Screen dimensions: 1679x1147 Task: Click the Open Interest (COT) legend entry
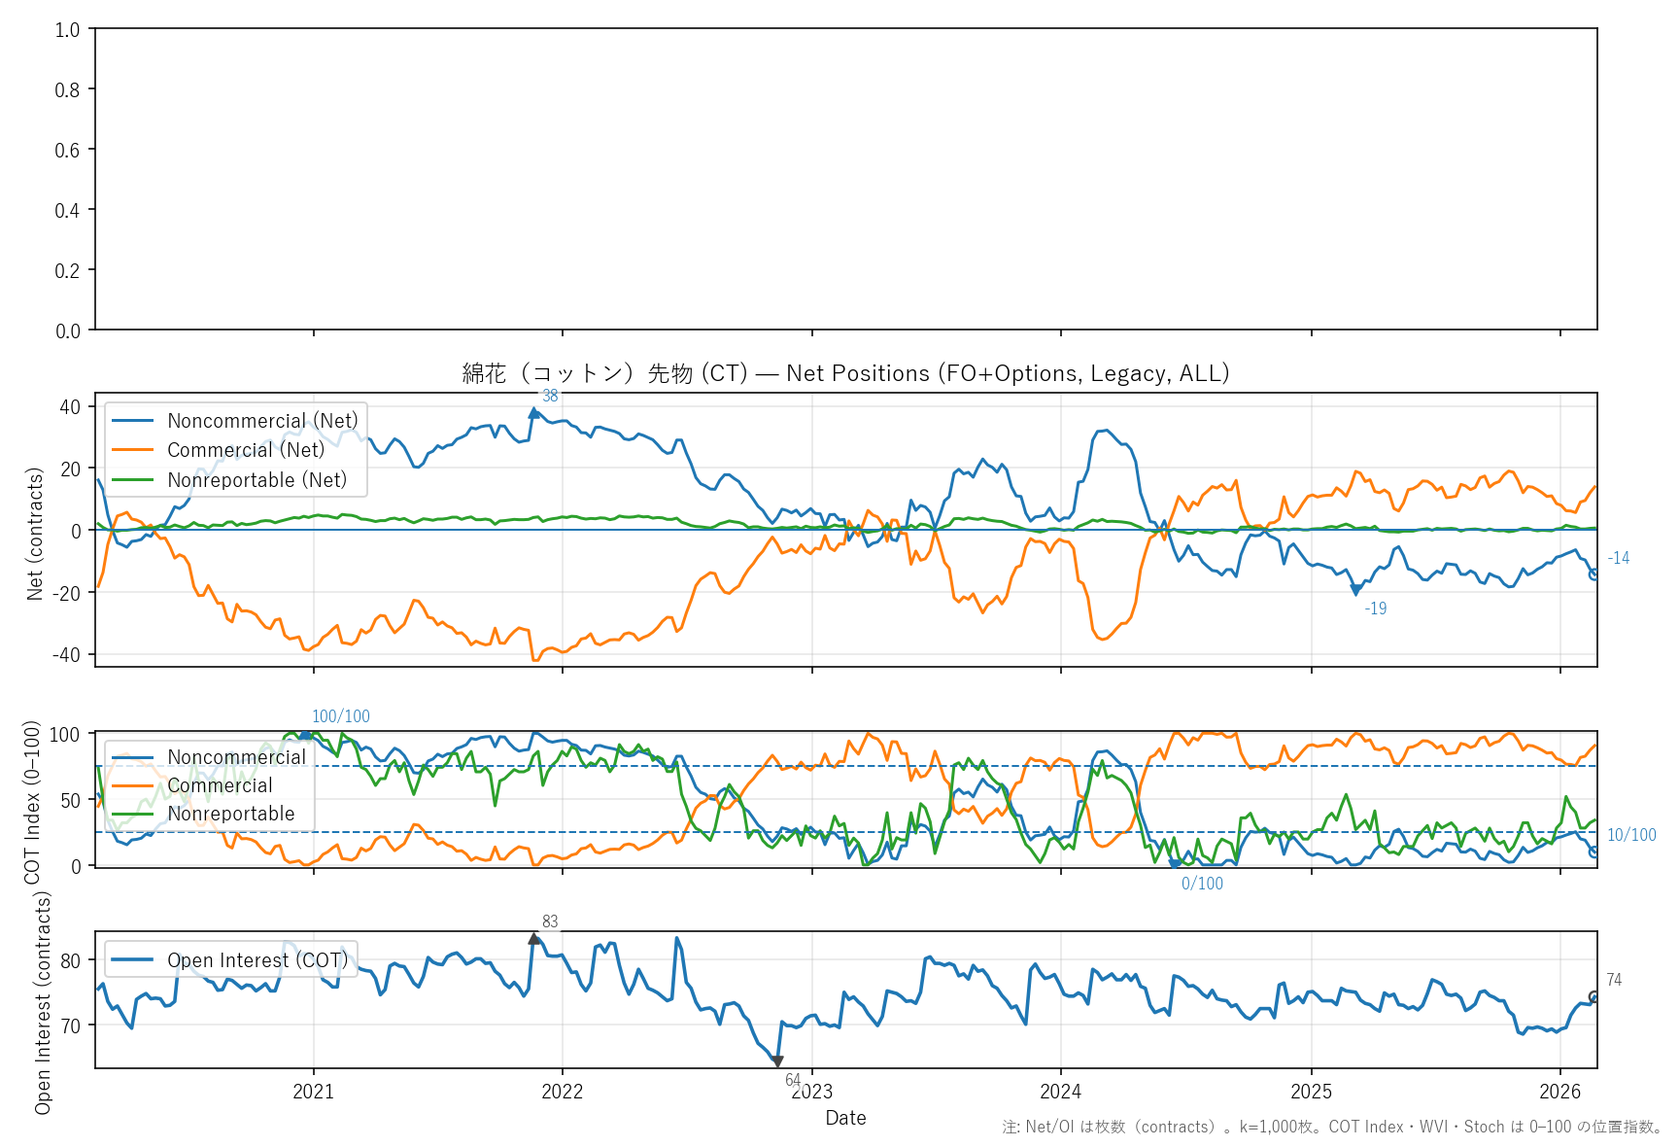pyautogui.click(x=257, y=960)
